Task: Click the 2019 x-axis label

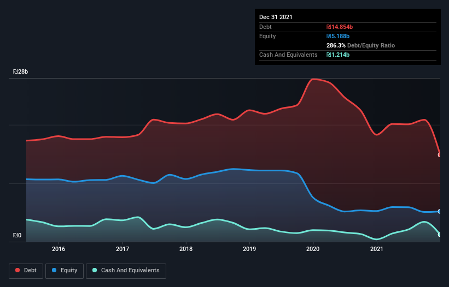Action: [x=249, y=249]
